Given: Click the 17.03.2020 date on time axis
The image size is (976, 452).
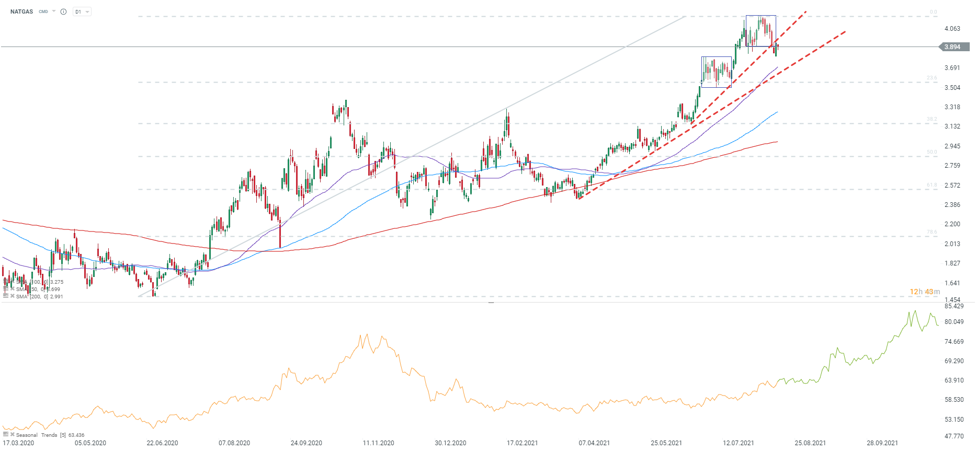Looking at the screenshot, I should coord(18,443).
